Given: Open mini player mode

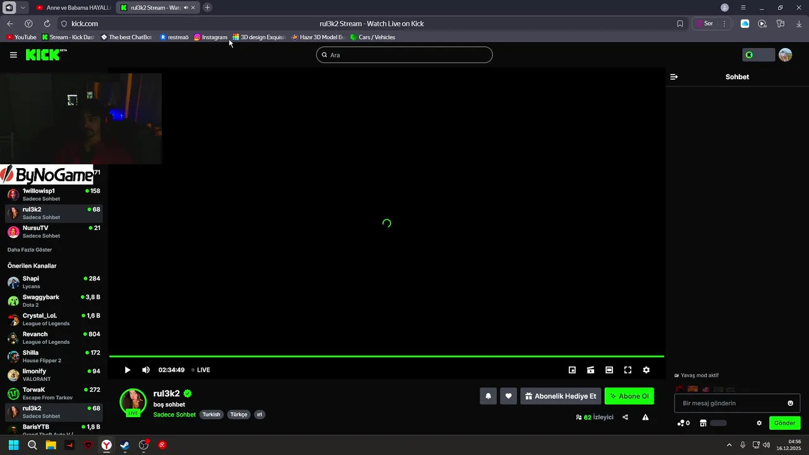Looking at the screenshot, I should tap(572, 370).
